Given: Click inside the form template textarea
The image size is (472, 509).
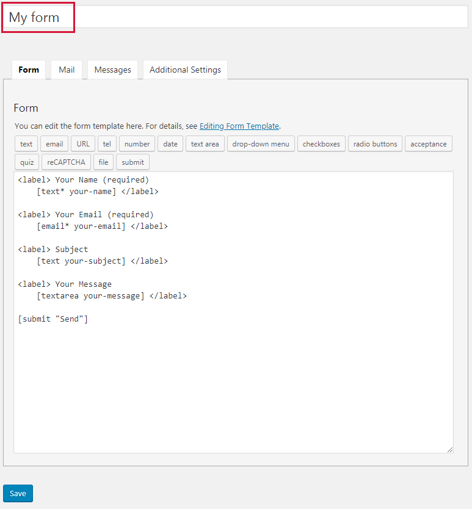Looking at the screenshot, I should click(233, 378).
